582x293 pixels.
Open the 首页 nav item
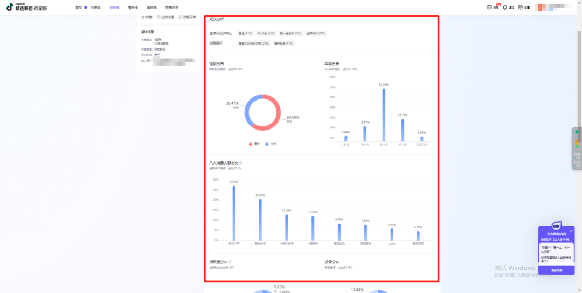point(78,8)
